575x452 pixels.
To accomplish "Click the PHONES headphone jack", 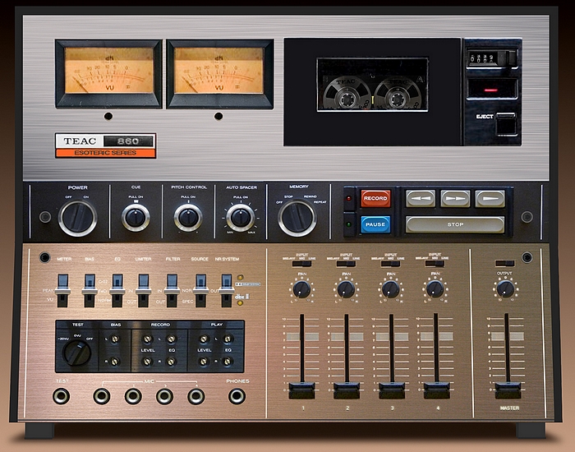I will click(237, 396).
